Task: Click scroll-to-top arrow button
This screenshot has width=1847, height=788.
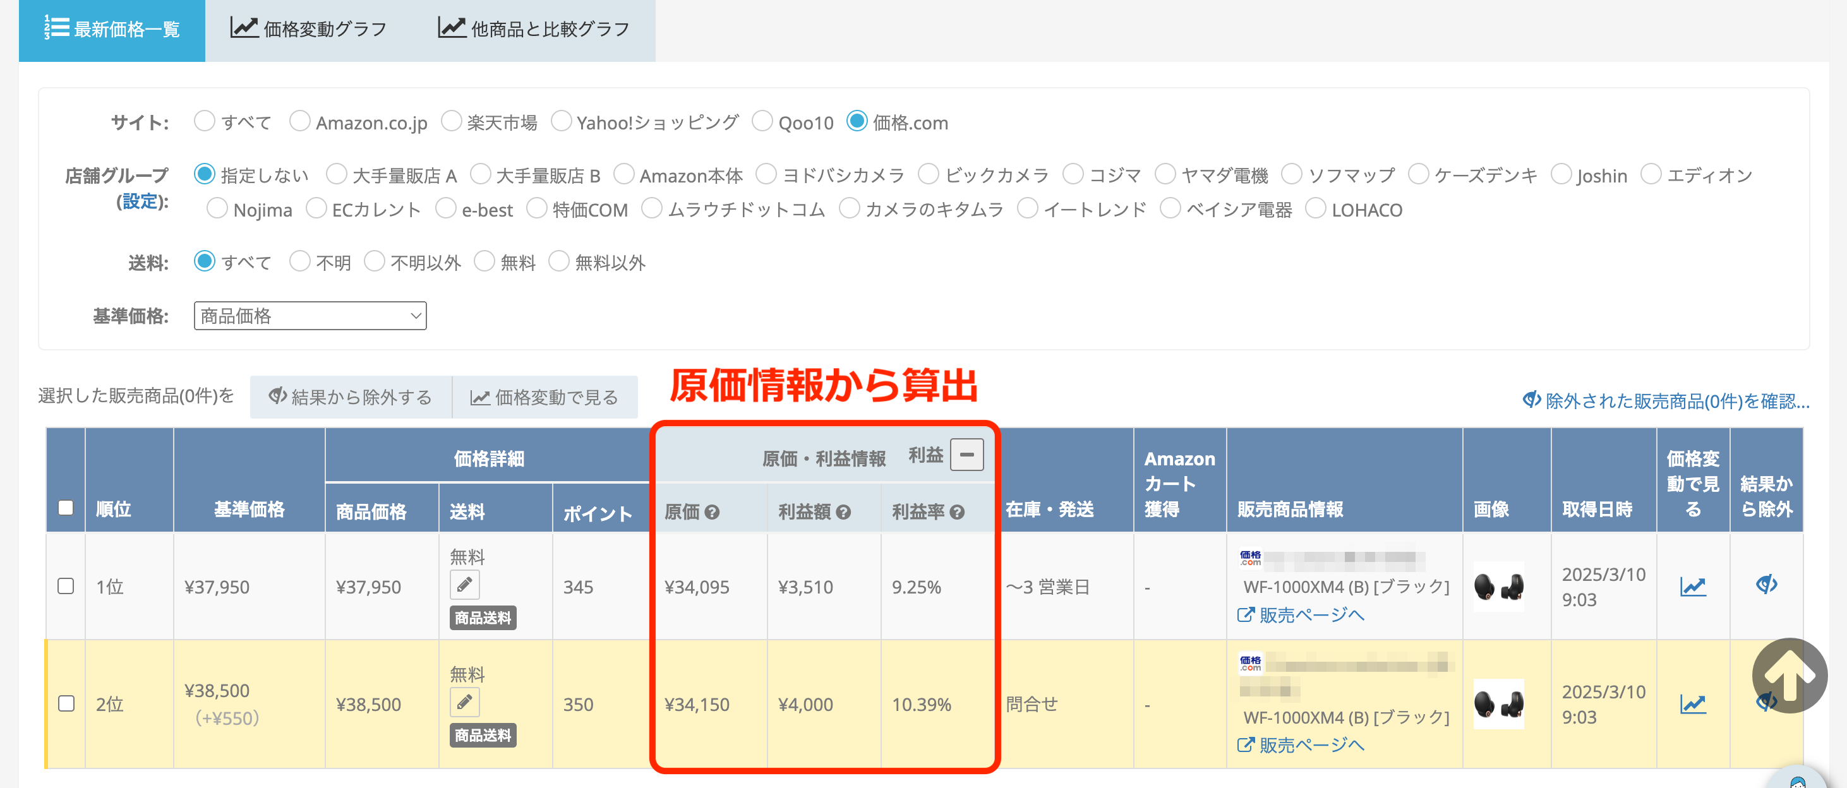Action: click(1789, 676)
